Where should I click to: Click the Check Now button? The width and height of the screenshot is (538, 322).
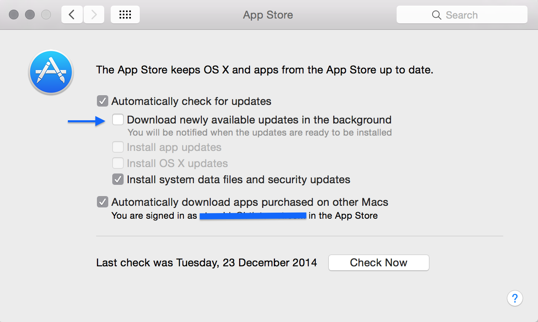(x=379, y=263)
